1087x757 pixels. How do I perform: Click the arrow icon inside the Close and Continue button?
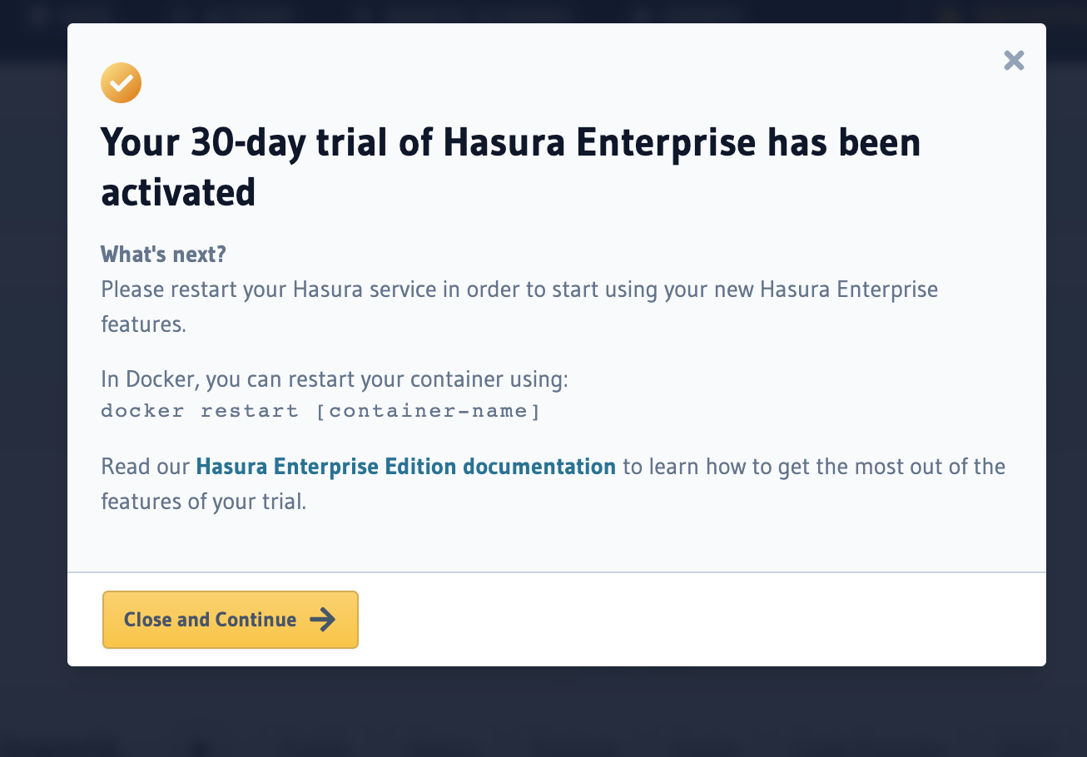[324, 619]
